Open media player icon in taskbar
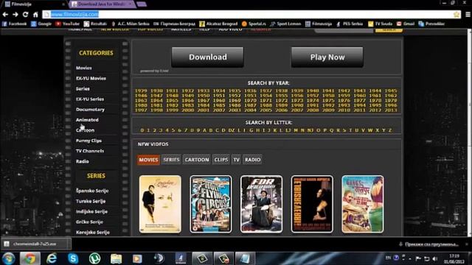 point(137,258)
